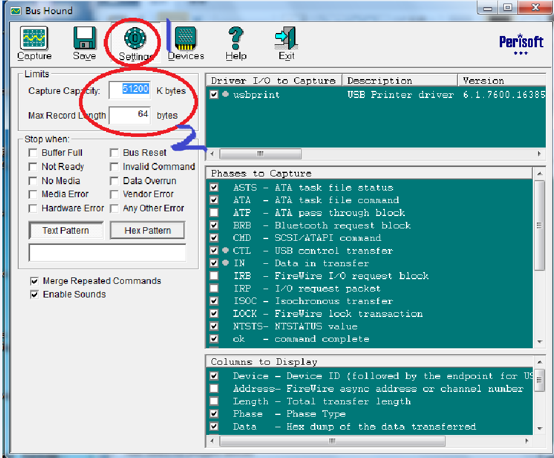
Task: Uncheck Merge Repeated Commands
Action: coord(34,282)
